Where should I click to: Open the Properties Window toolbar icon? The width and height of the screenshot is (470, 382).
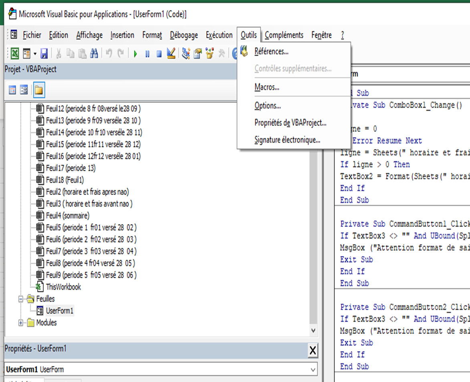198,54
